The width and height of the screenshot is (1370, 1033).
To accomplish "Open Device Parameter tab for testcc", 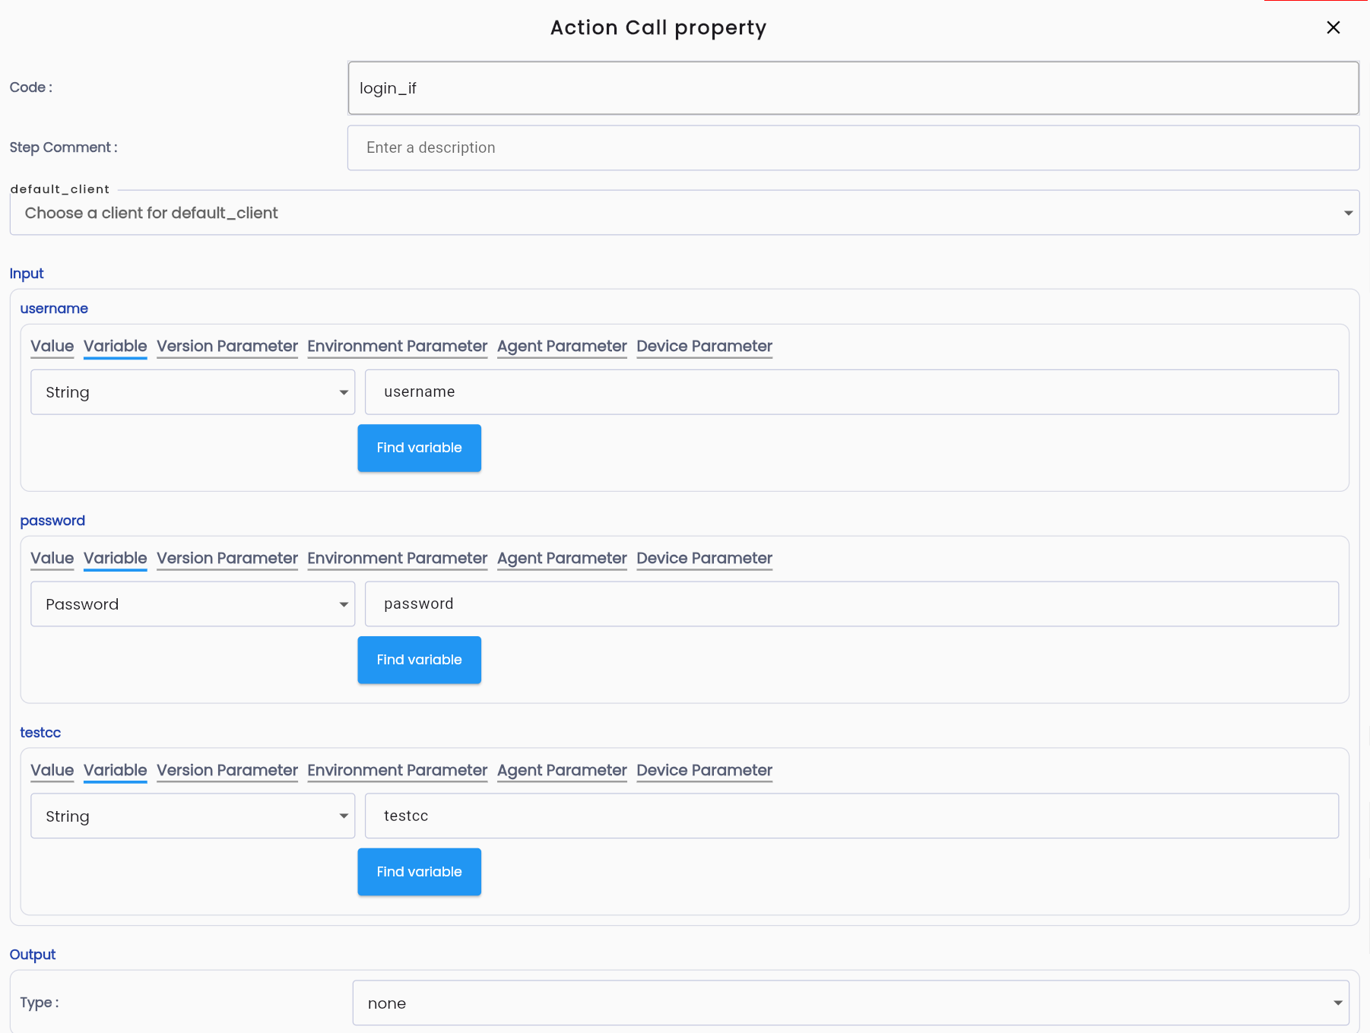I will [705, 771].
